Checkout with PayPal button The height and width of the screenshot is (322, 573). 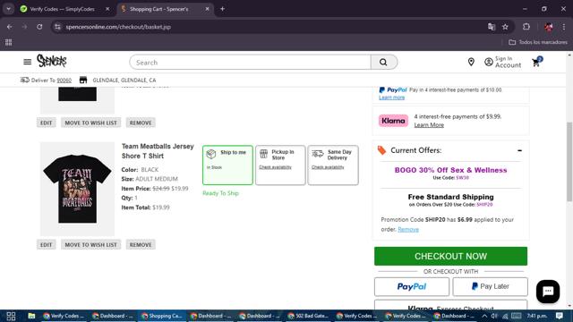click(x=412, y=286)
